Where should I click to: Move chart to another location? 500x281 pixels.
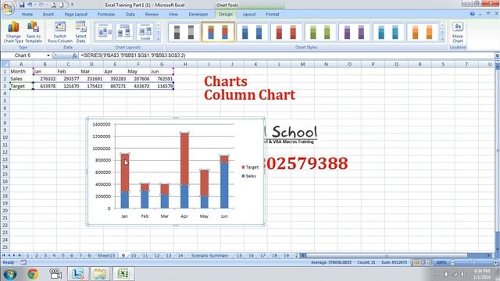coord(458,32)
